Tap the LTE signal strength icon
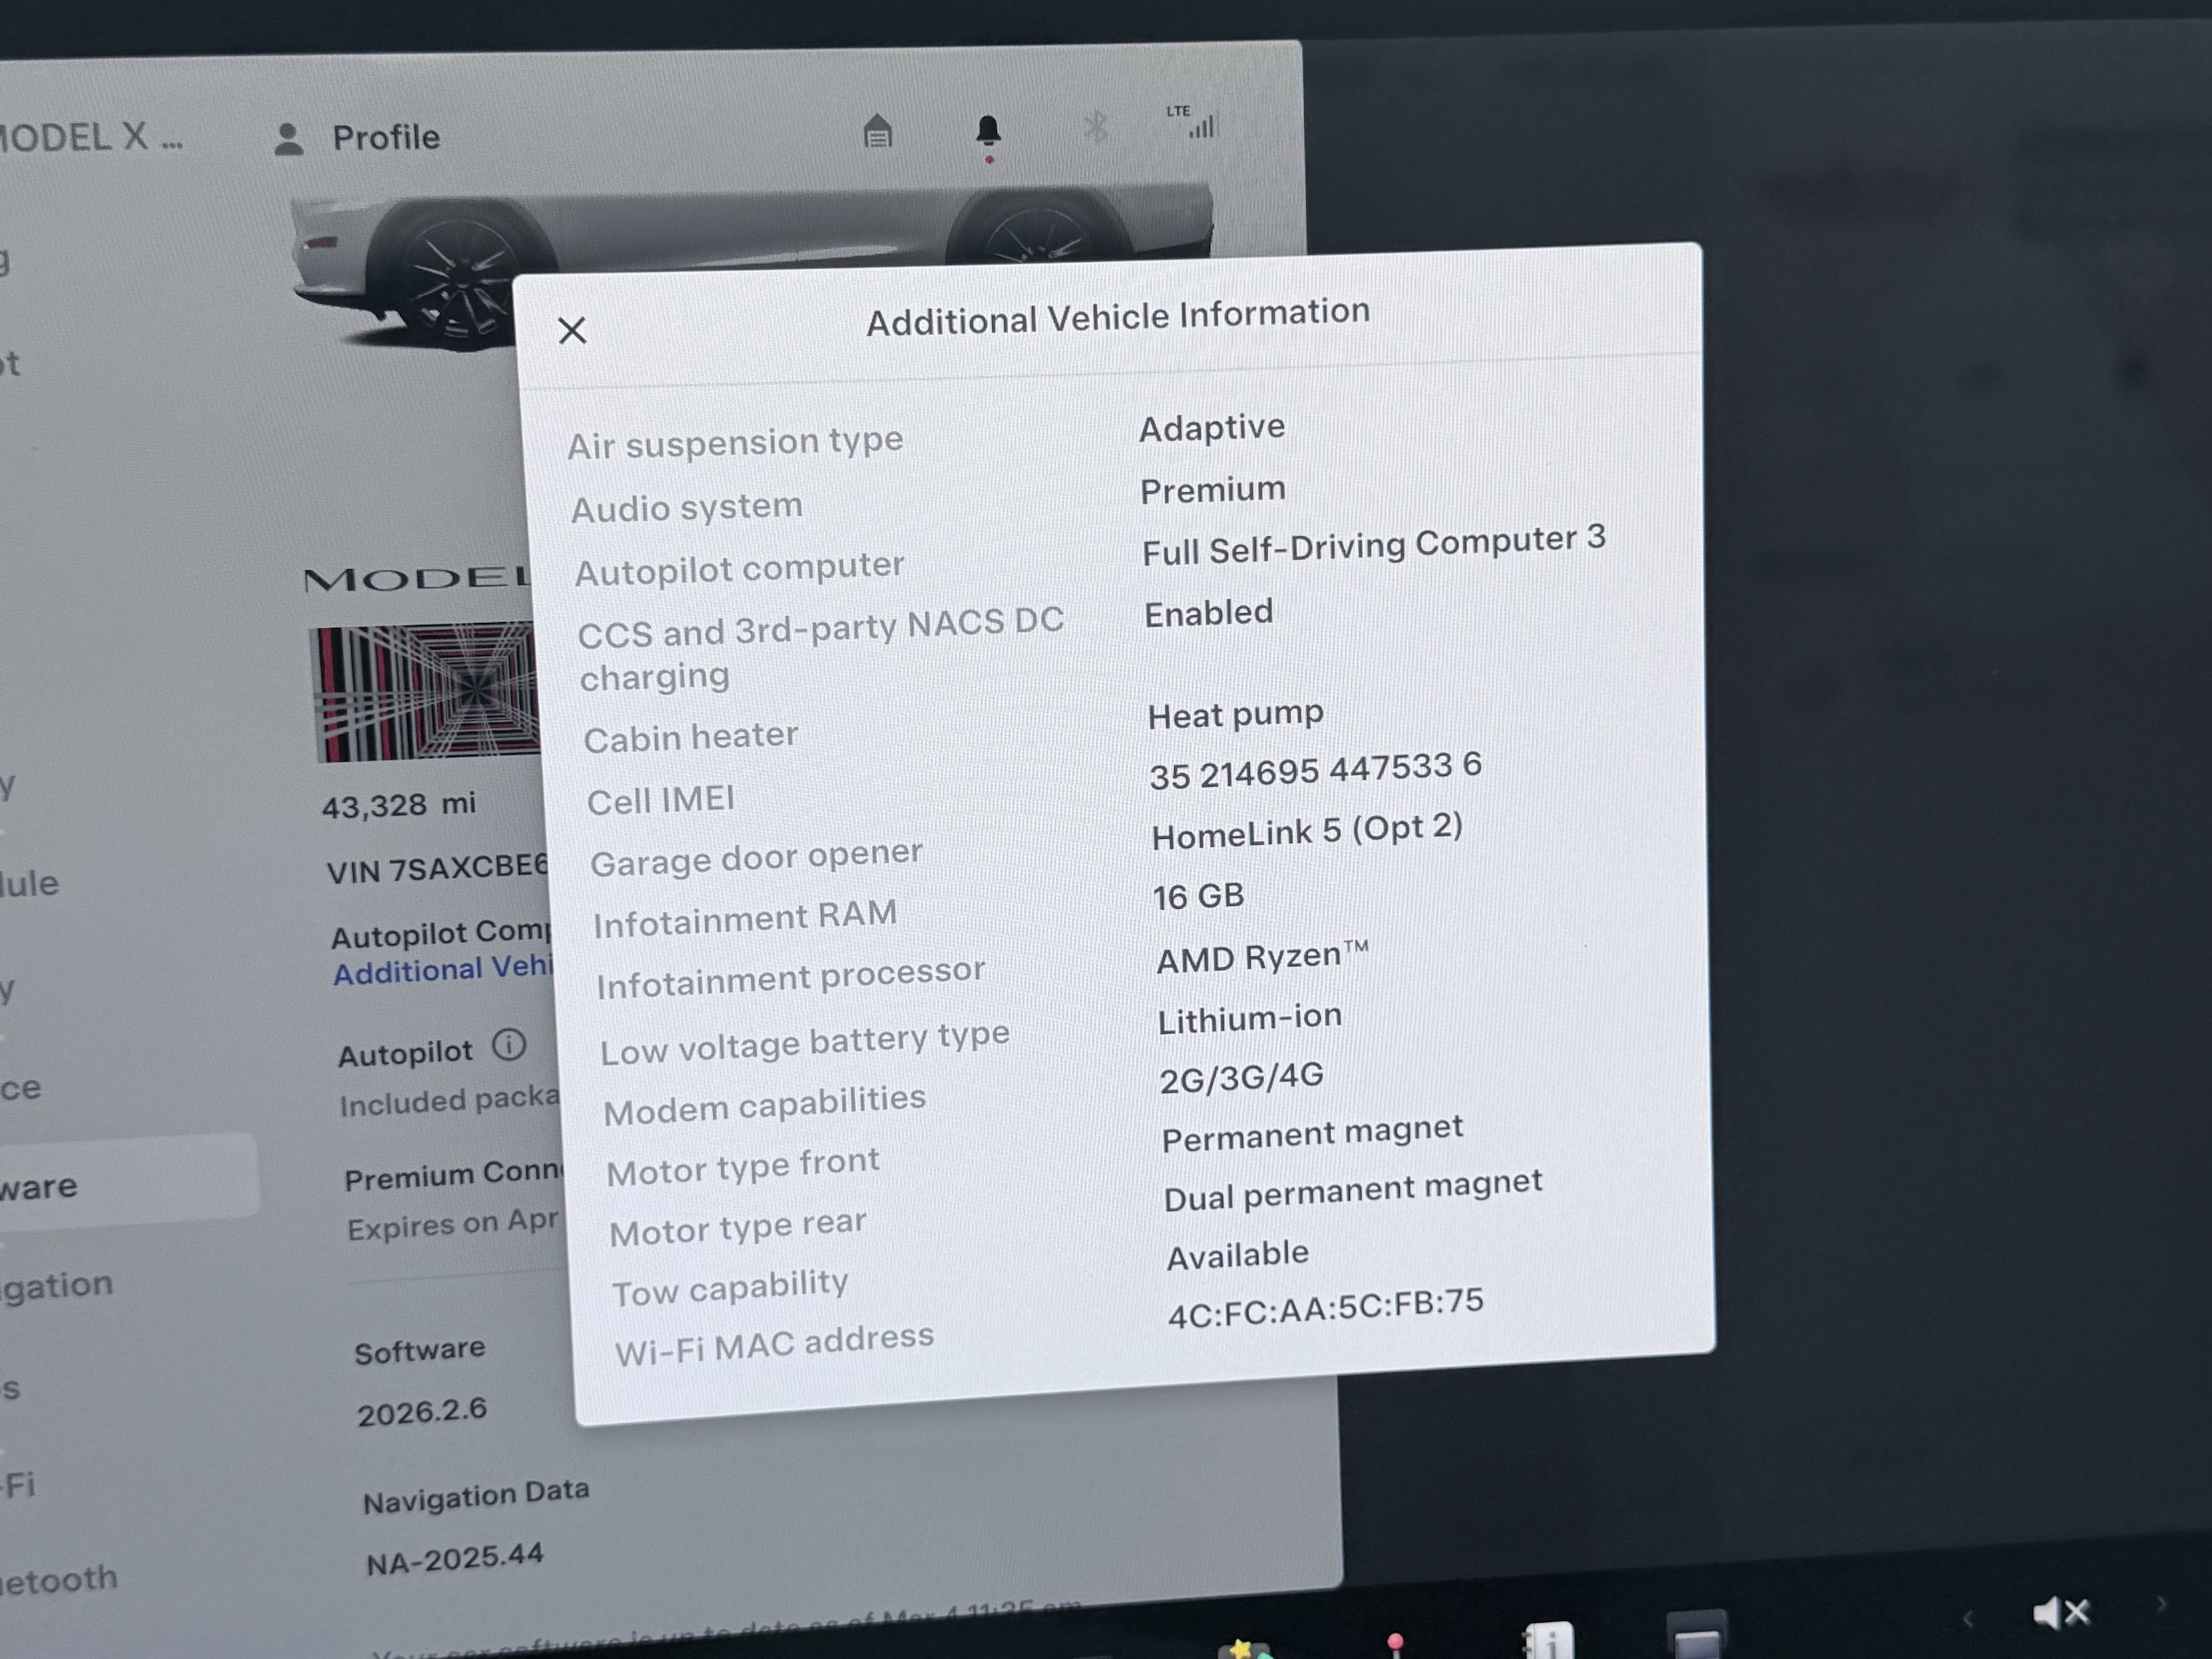This screenshot has width=2212, height=1659. pyautogui.click(x=1196, y=122)
